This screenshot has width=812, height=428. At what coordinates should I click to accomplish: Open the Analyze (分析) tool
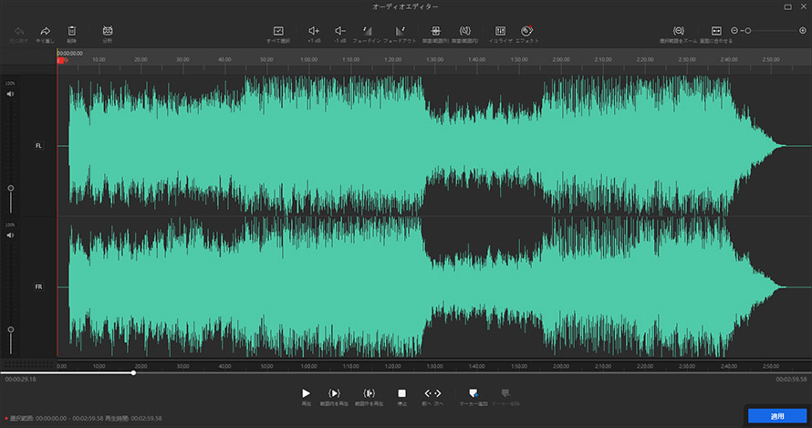point(107,31)
